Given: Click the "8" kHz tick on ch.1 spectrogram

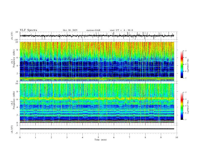Looking at the screenshot, I should point(18,50).
